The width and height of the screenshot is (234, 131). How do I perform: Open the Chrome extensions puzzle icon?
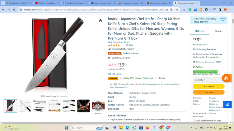(x=206, y=10)
